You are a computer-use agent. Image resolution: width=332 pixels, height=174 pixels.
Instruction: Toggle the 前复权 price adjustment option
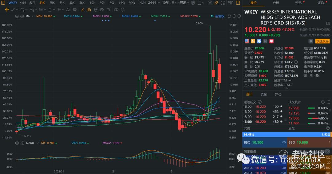220,16
